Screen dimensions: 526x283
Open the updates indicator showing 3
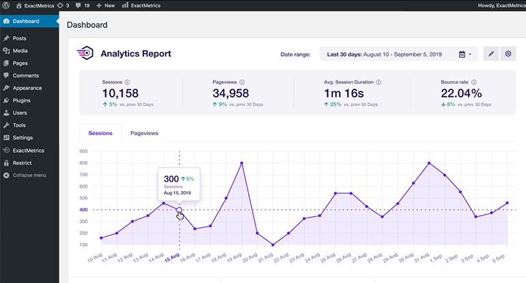(64, 5)
